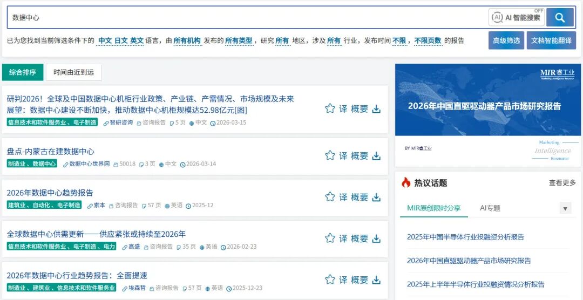Screen dimensions: 583x300
Task: Translate the 内蒙古在建数据中心 report
Action: point(343,155)
